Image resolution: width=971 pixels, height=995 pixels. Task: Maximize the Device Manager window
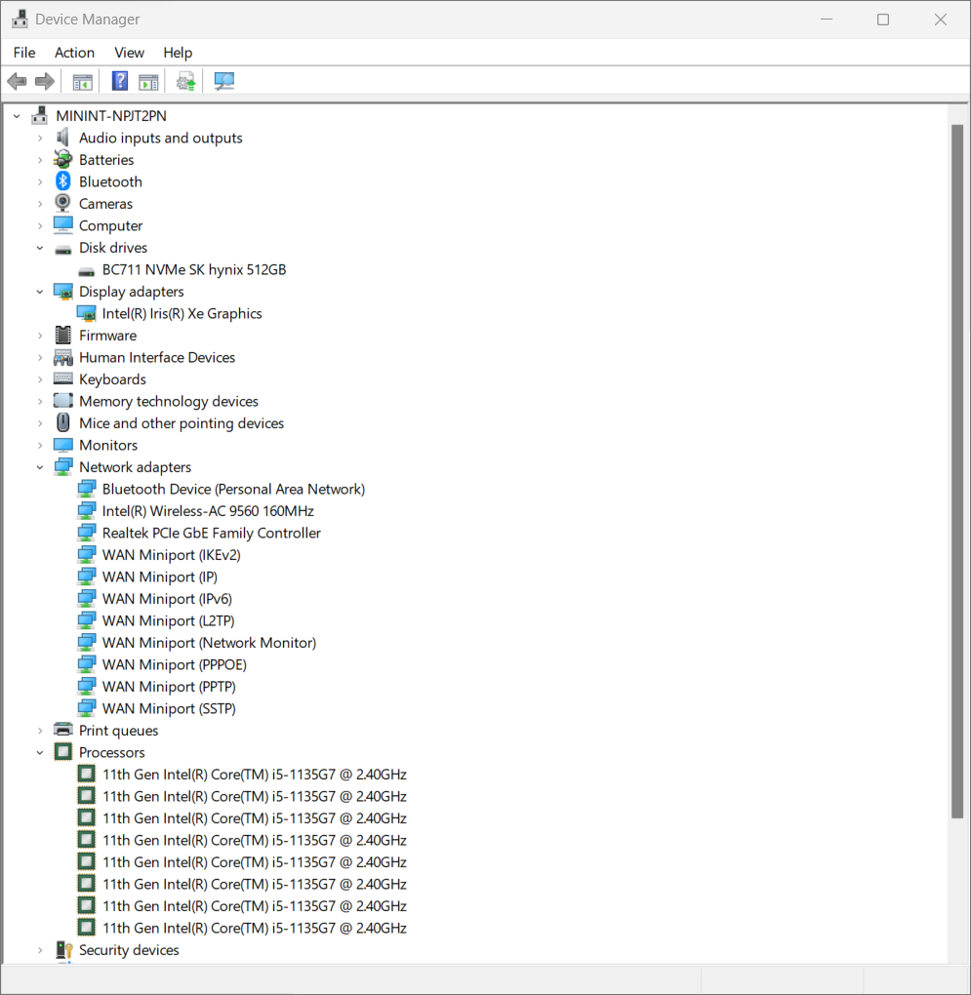pyautogui.click(x=883, y=20)
